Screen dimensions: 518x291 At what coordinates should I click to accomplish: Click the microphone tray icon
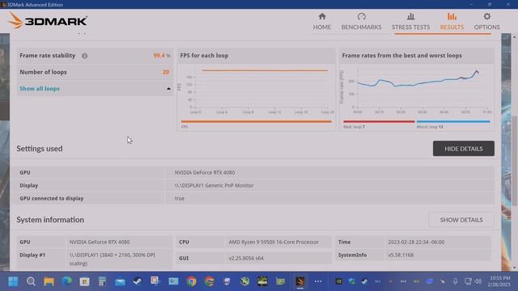tap(455, 281)
